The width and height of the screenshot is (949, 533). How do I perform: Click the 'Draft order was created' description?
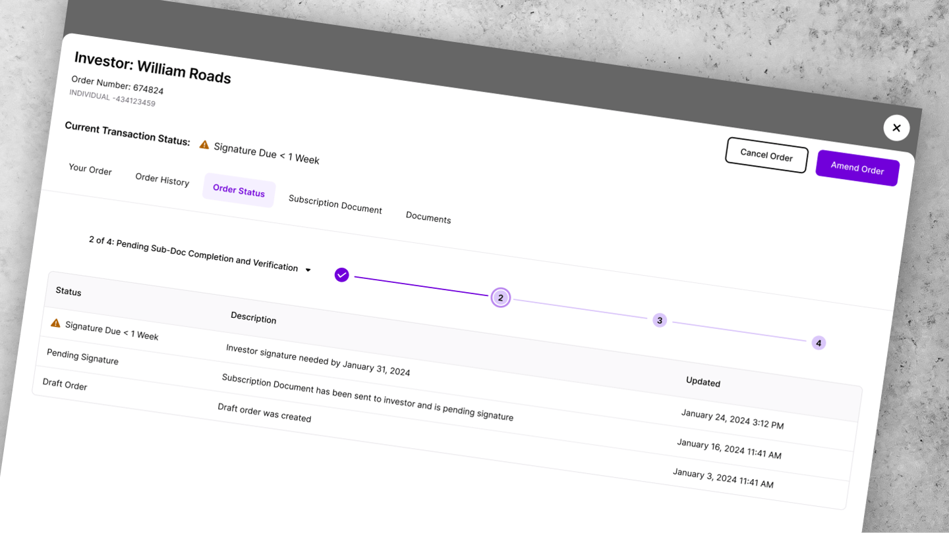[264, 413]
